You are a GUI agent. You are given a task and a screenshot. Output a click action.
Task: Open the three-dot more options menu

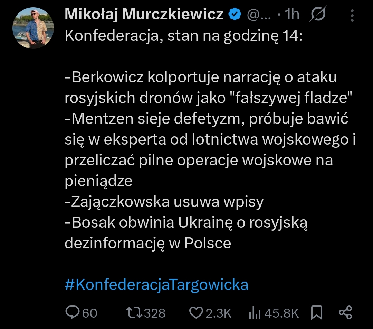coord(352,16)
